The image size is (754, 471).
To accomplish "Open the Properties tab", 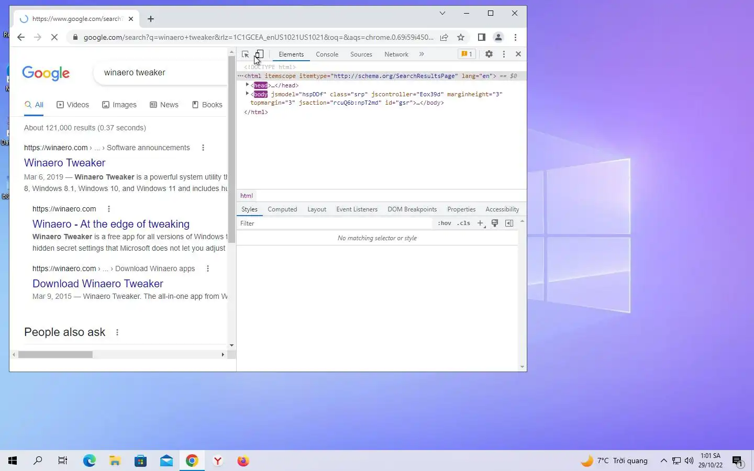I will [x=461, y=209].
